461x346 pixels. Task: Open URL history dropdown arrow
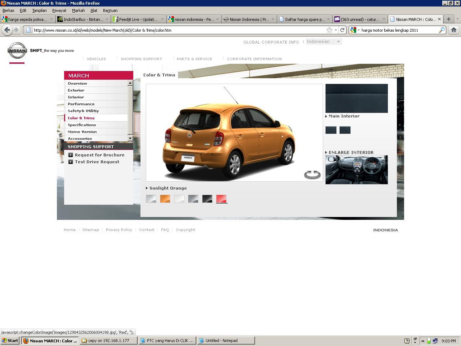336,30
